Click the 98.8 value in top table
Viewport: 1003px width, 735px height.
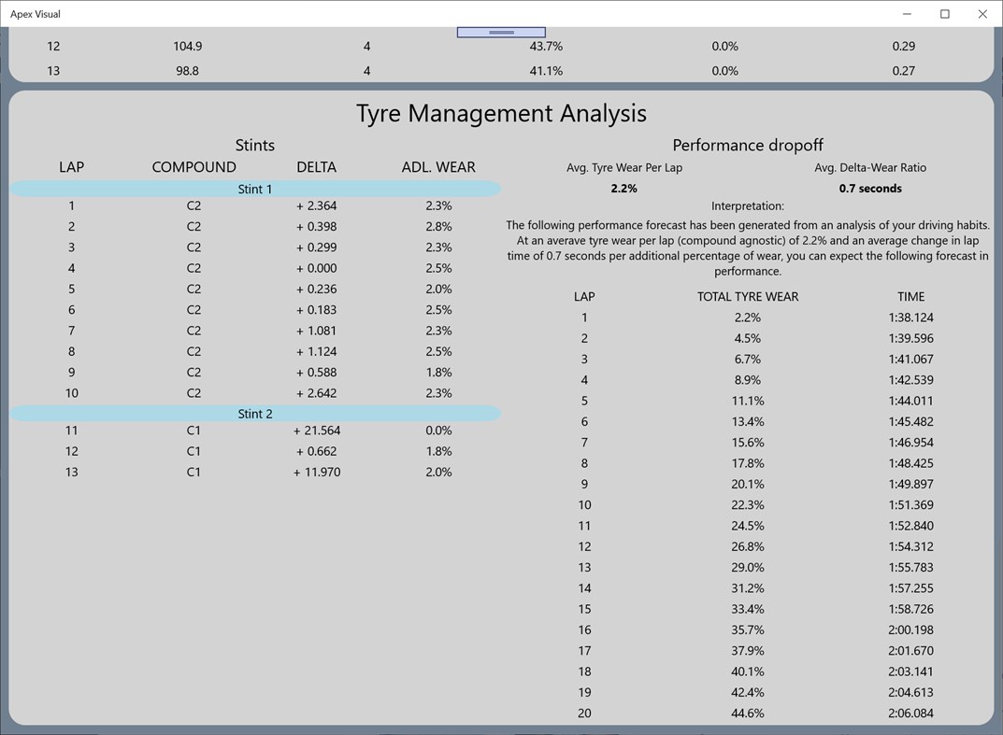[x=188, y=71]
